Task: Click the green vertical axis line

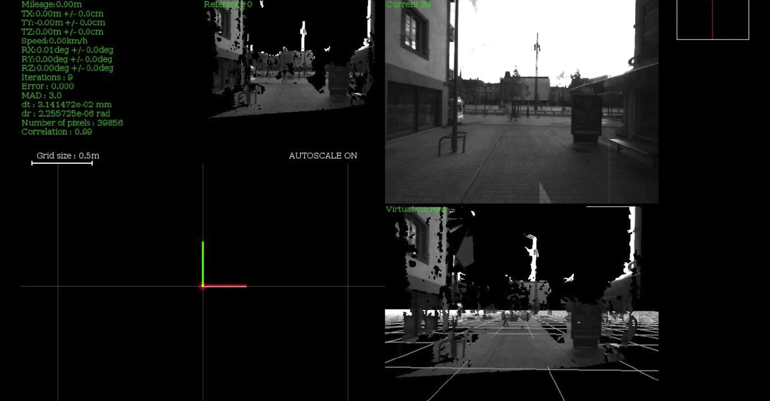Action: 203,263
